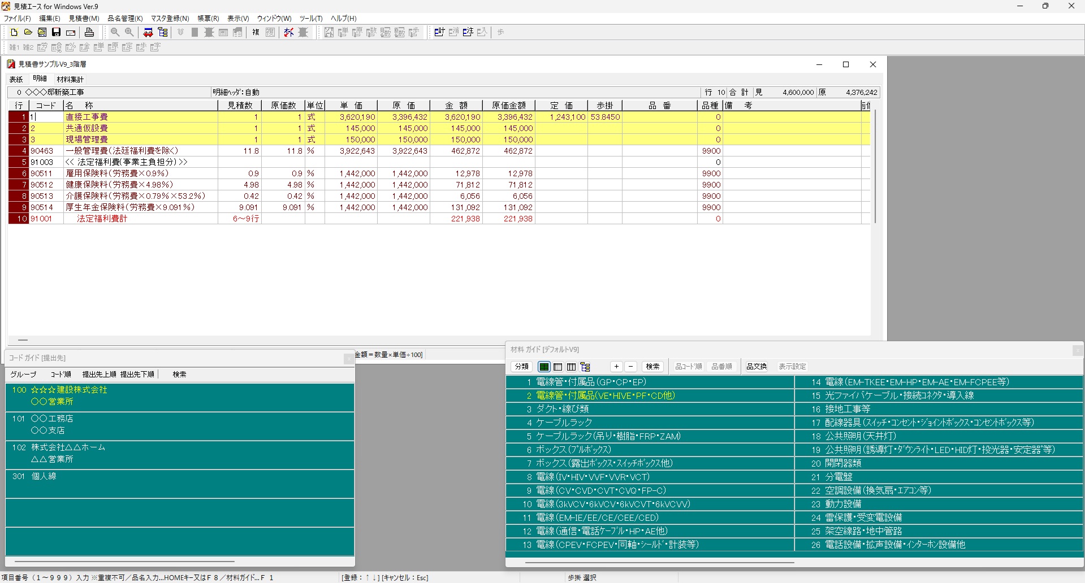The height and width of the screenshot is (583, 1085).
Task: Click the floppy disk save icon
Action: (56, 32)
